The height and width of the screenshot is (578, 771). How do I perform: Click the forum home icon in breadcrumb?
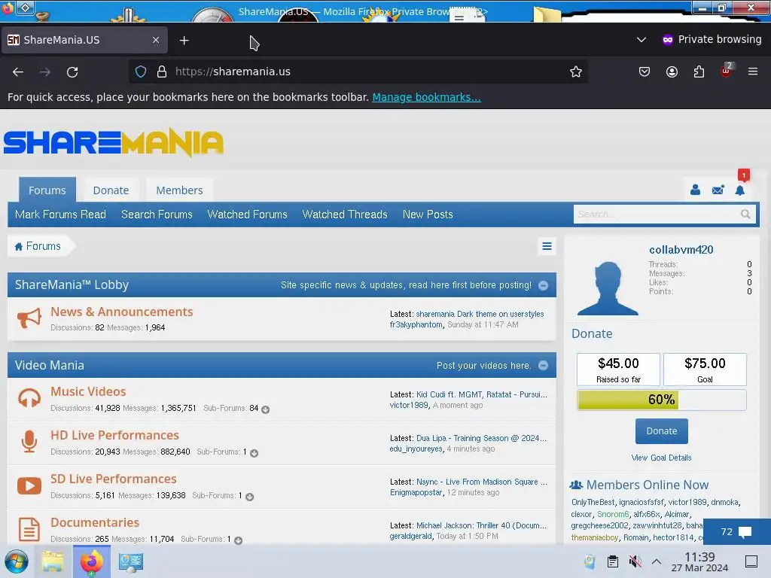pos(19,246)
